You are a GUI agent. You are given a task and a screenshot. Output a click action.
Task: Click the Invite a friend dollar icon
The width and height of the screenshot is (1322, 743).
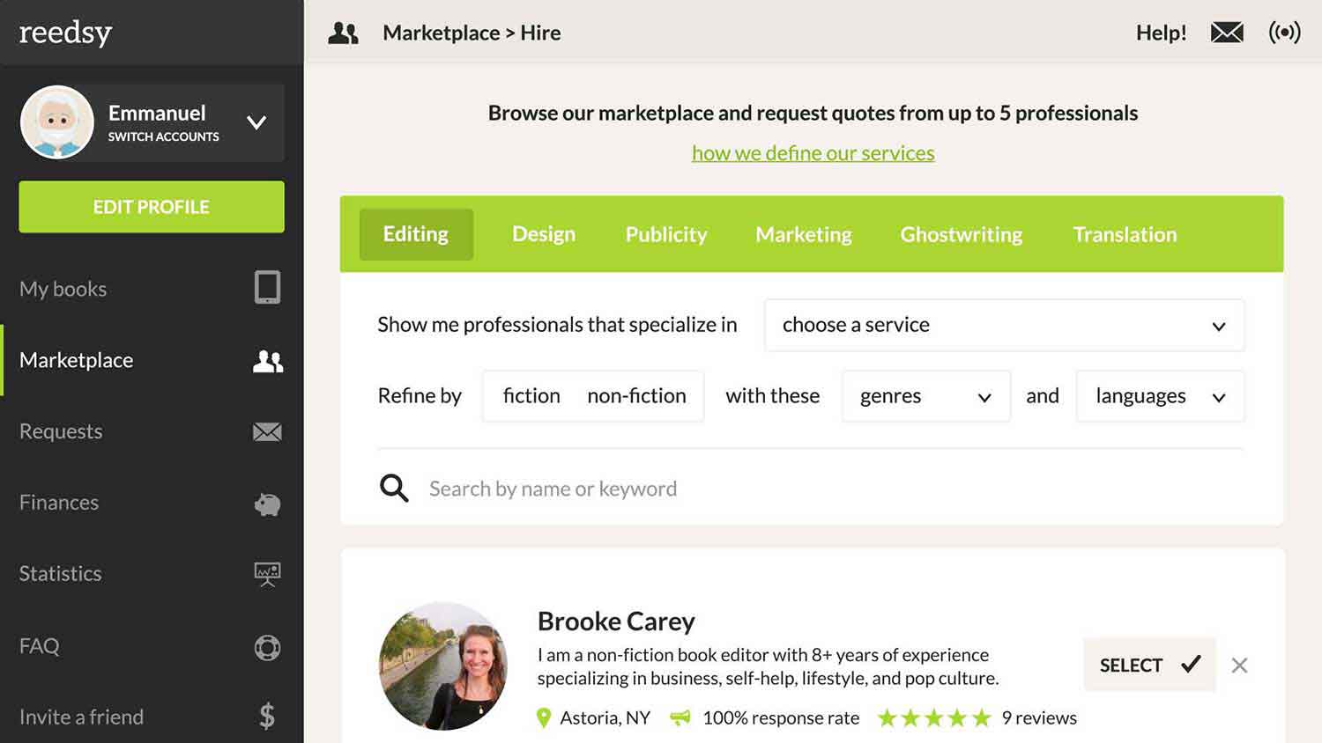click(x=267, y=717)
